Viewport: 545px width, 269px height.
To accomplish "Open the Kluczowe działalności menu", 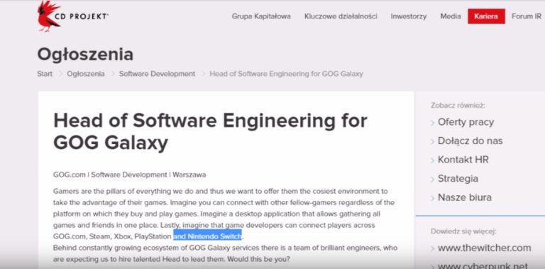I will tap(341, 16).
